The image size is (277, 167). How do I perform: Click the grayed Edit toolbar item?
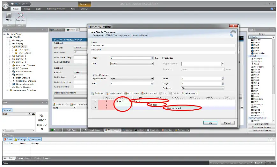tap(163, 93)
